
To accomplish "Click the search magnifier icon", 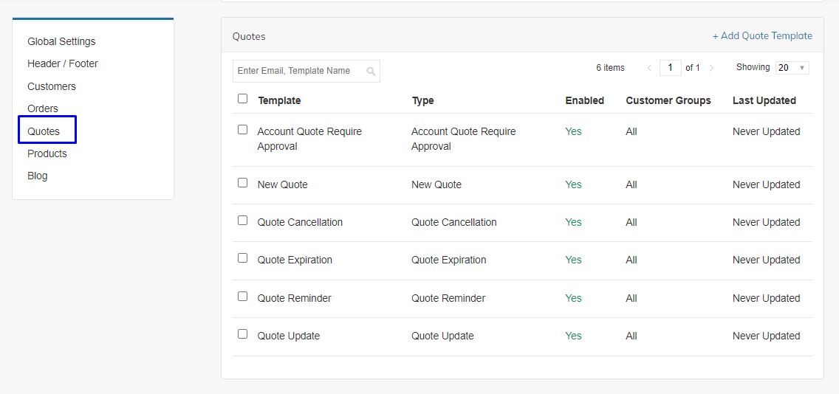I will (371, 72).
